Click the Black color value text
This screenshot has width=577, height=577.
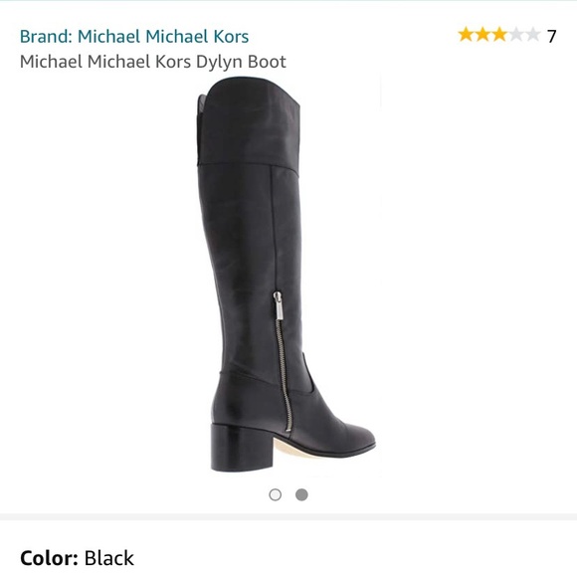tap(109, 558)
